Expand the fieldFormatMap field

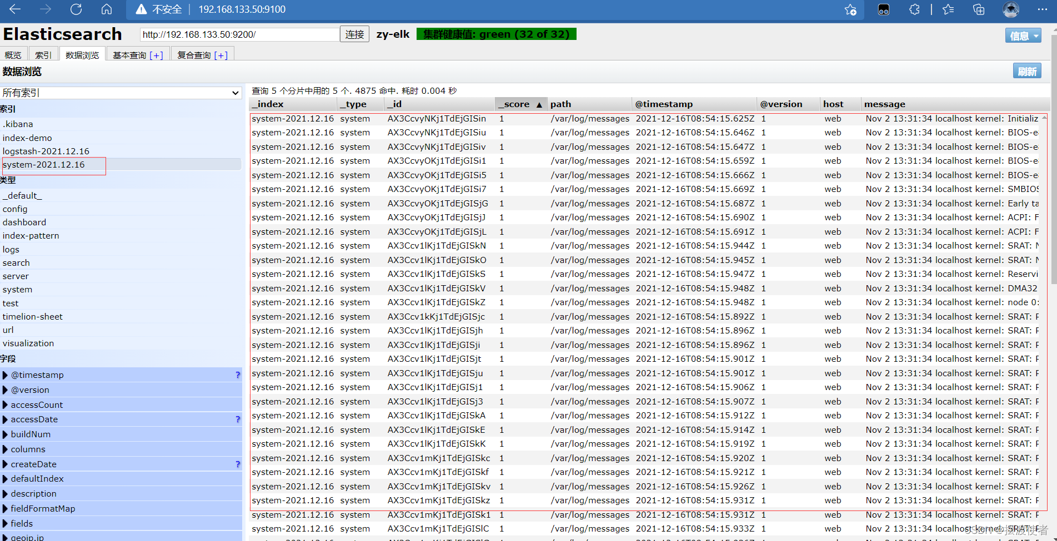click(6, 509)
